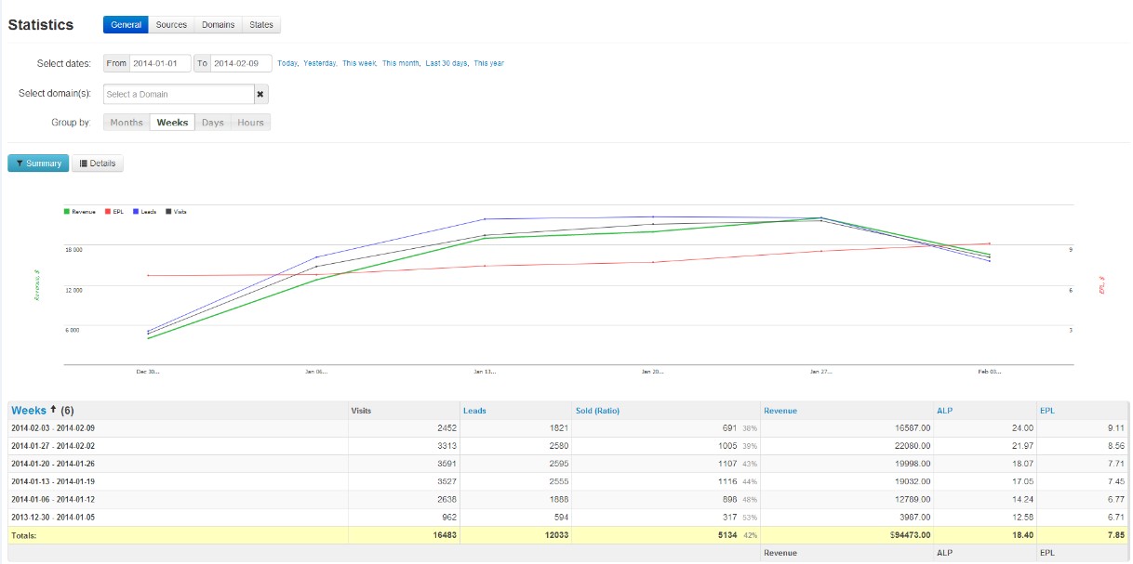Toggle sort arrow beside the Weeks header
The height and width of the screenshot is (564, 1133).
53,410
